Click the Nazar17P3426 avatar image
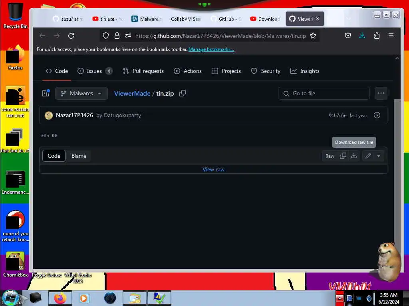The height and width of the screenshot is (306, 409). pos(49,115)
